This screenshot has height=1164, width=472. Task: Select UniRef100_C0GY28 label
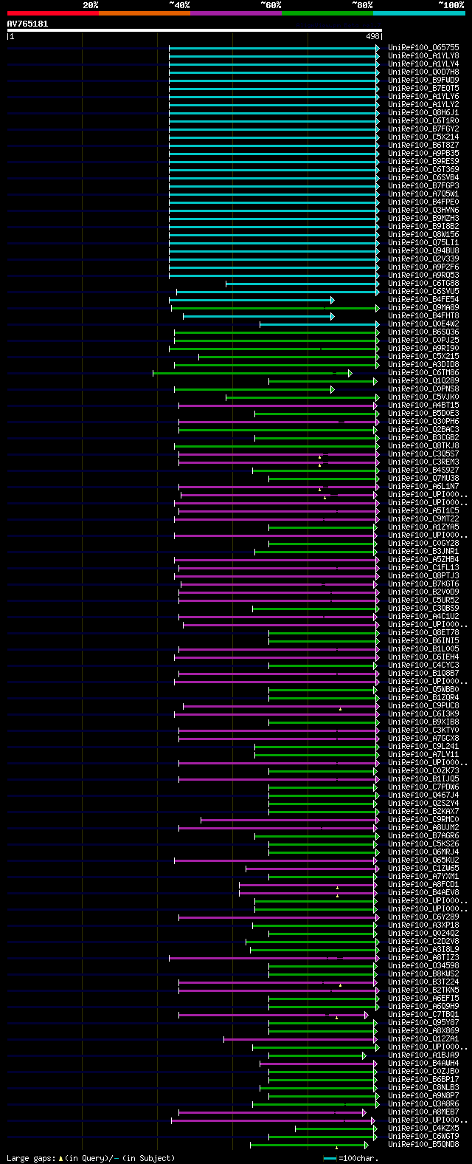(424, 544)
